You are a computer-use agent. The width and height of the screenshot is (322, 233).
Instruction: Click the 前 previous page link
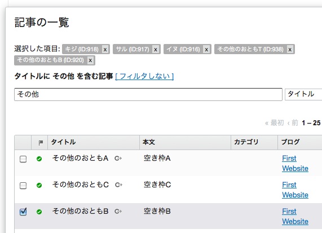[293, 123]
